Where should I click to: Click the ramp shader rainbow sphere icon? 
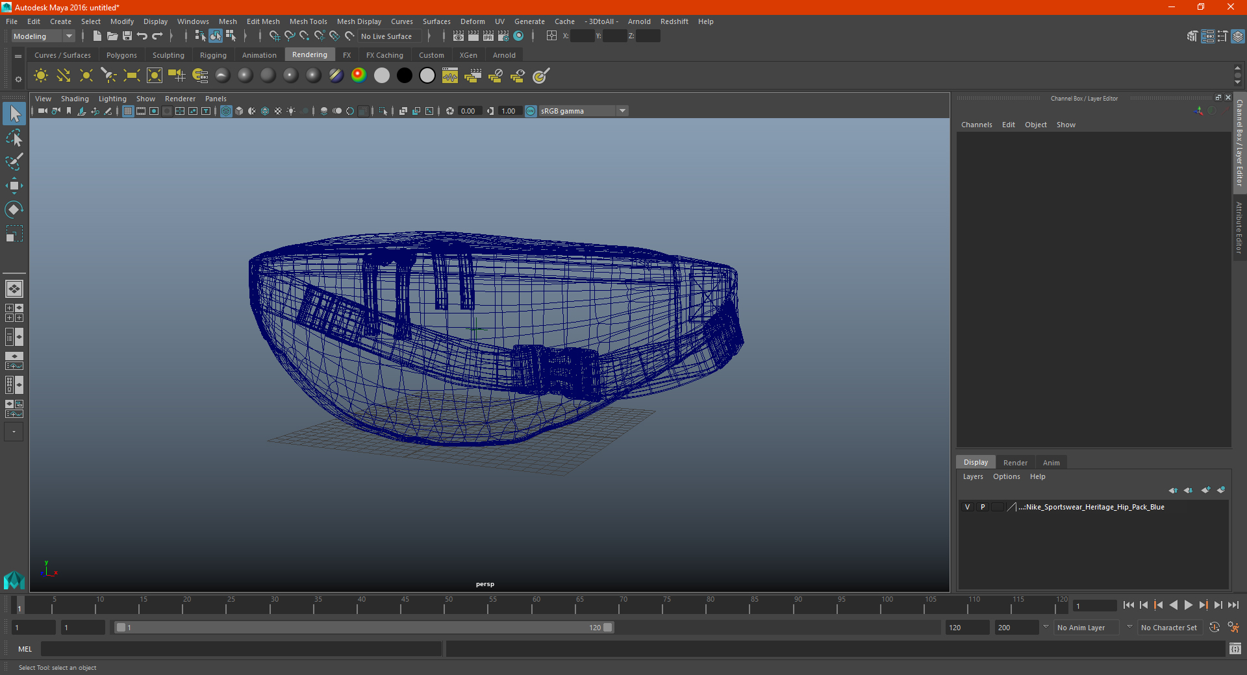click(x=359, y=76)
